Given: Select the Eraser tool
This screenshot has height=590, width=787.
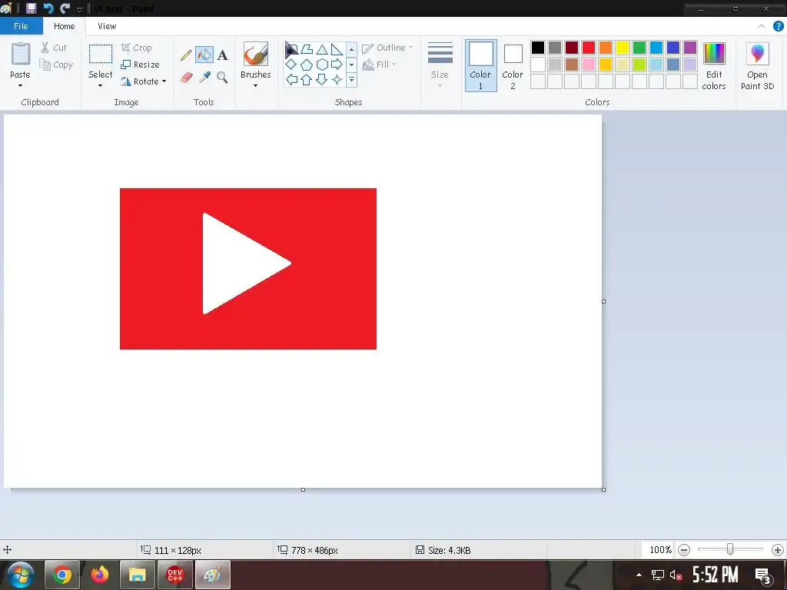Looking at the screenshot, I should point(186,78).
